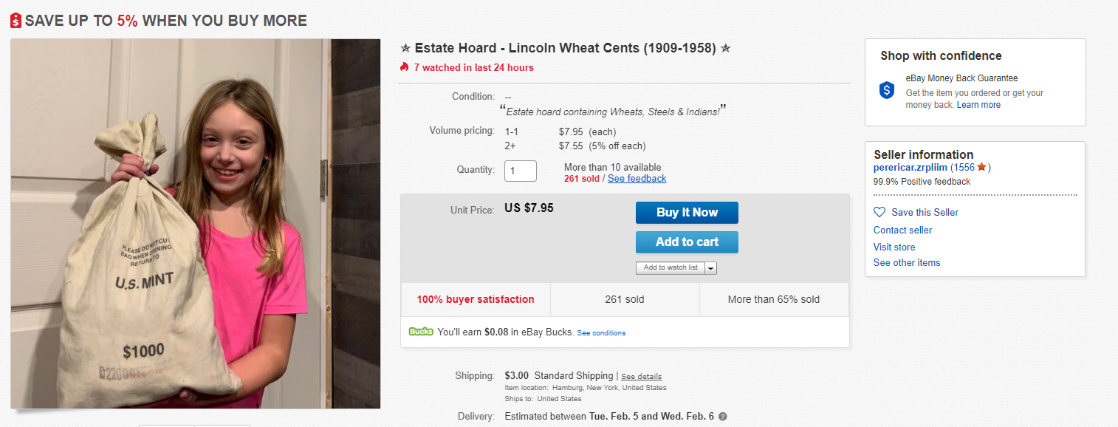Click the delivery estimate help question icon
This screenshot has width=1118, height=427.
click(x=723, y=416)
